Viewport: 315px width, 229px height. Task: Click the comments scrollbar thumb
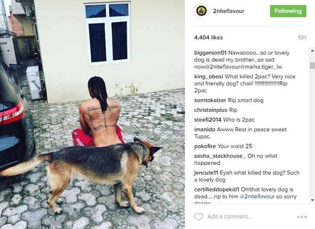pyautogui.click(x=312, y=66)
